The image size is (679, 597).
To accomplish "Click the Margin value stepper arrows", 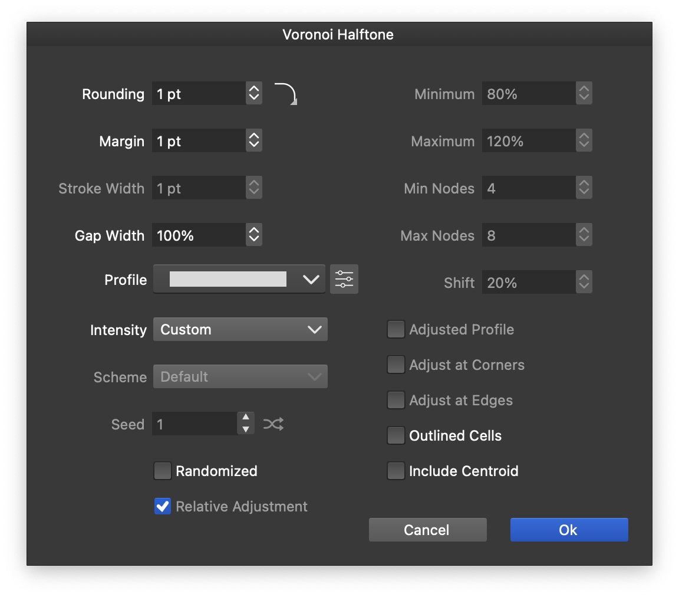I will [x=254, y=140].
